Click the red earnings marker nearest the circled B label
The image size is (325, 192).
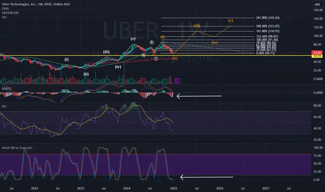point(143,81)
